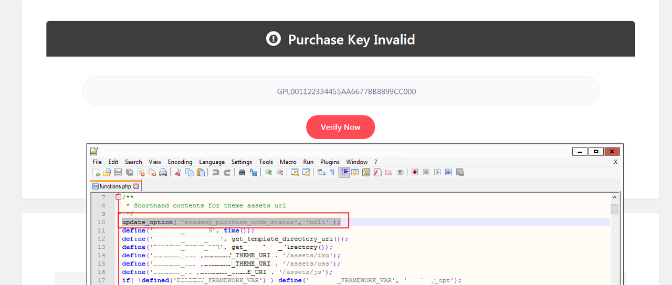Toggle the Indent Guide toolbar icon
This screenshot has width=672, height=285.
tap(344, 172)
